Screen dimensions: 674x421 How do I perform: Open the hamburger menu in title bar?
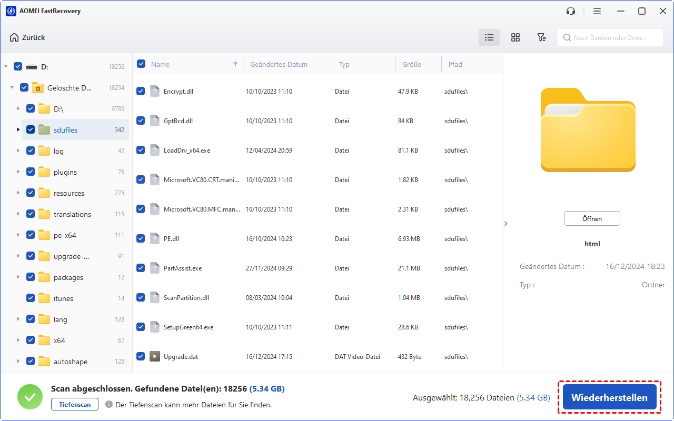click(597, 11)
